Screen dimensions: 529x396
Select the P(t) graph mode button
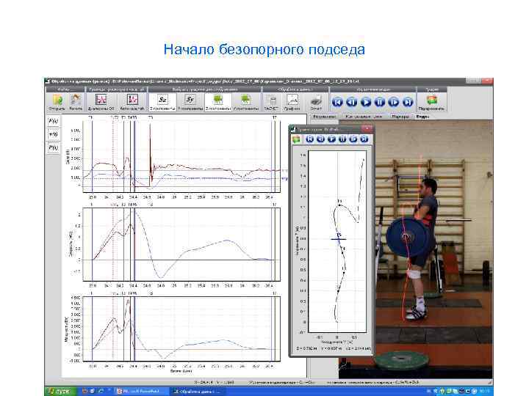[54, 148]
